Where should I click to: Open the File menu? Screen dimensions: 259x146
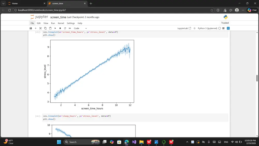click(x=32, y=23)
